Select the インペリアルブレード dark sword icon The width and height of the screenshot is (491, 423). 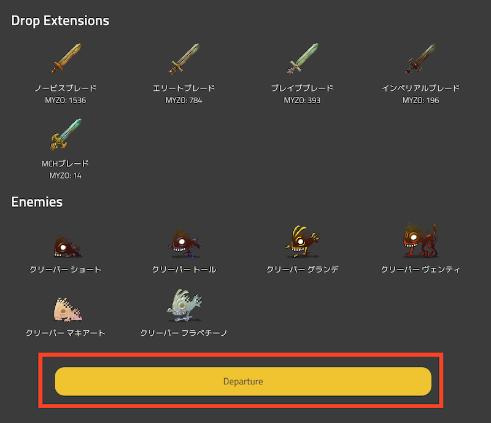point(420,58)
